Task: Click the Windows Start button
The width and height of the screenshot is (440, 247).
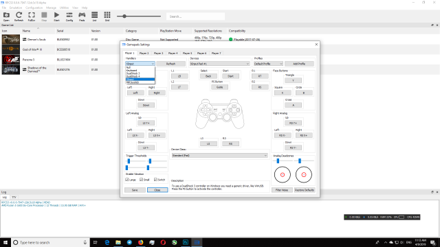Action: click(x=5, y=242)
